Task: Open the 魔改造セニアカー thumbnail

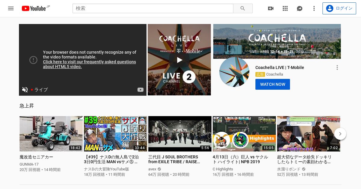Action: [x=51, y=134]
